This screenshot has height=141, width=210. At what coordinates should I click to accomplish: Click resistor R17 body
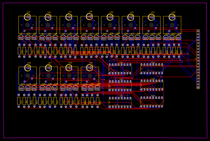pos(50,51)
